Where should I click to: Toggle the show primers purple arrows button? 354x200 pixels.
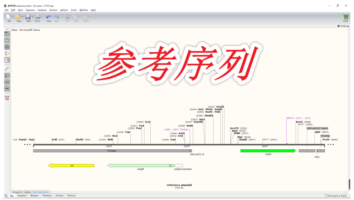coord(7,47)
